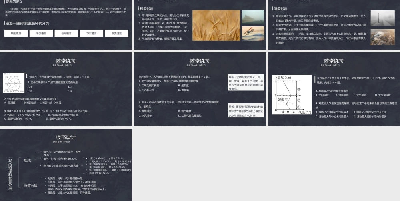Click the second 解析 answer box about 化石燃料
The width and height of the screenshot is (400, 201).
click(246, 111)
